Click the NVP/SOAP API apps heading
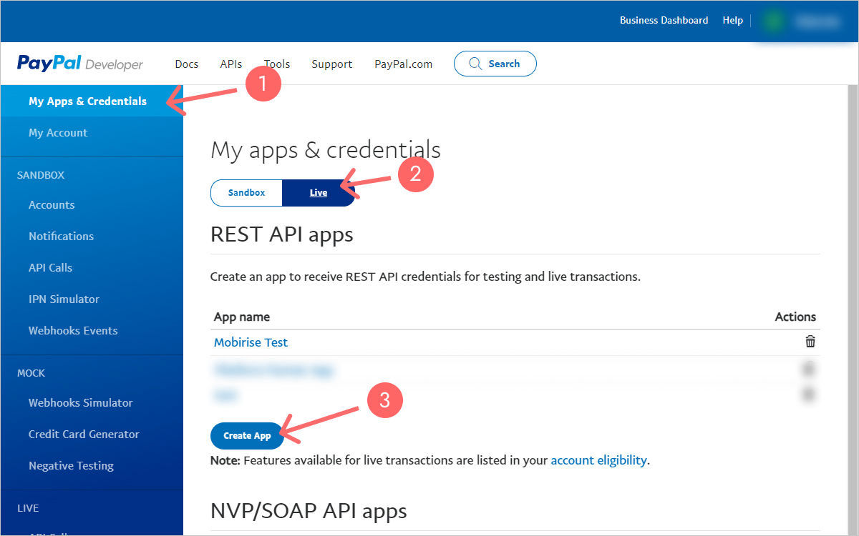This screenshot has height=536, width=859. pos(309,511)
